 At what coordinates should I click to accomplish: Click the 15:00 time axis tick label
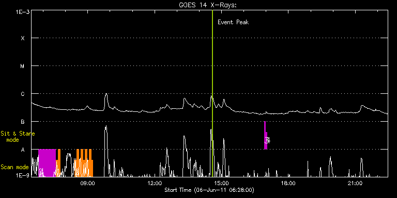(221, 183)
